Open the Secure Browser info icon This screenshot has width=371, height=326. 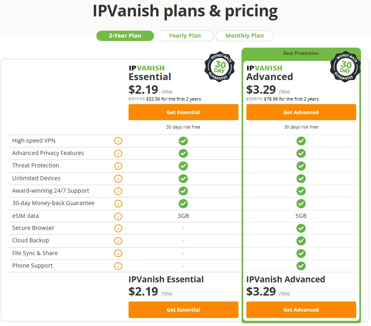(x=118, y=228)
